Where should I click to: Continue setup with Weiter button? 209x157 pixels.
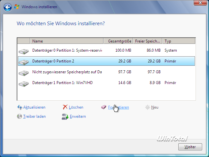point(190,147)
